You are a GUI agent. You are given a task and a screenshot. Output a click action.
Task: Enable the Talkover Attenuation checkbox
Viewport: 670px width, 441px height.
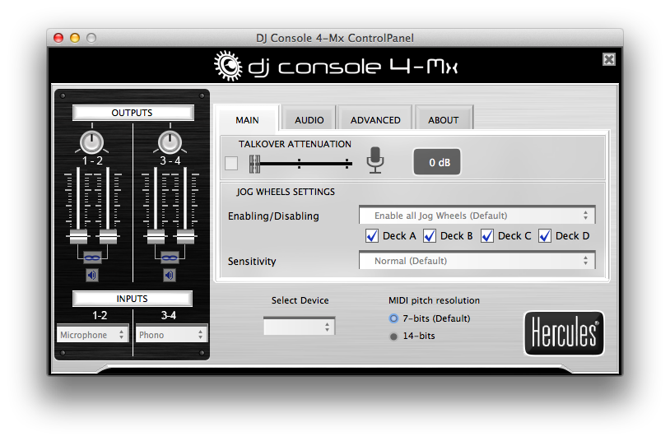pyautogui.click(x=231, y=163)
